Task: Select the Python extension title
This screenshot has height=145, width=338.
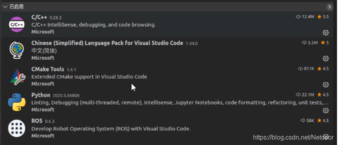Action: pos(41,95)
